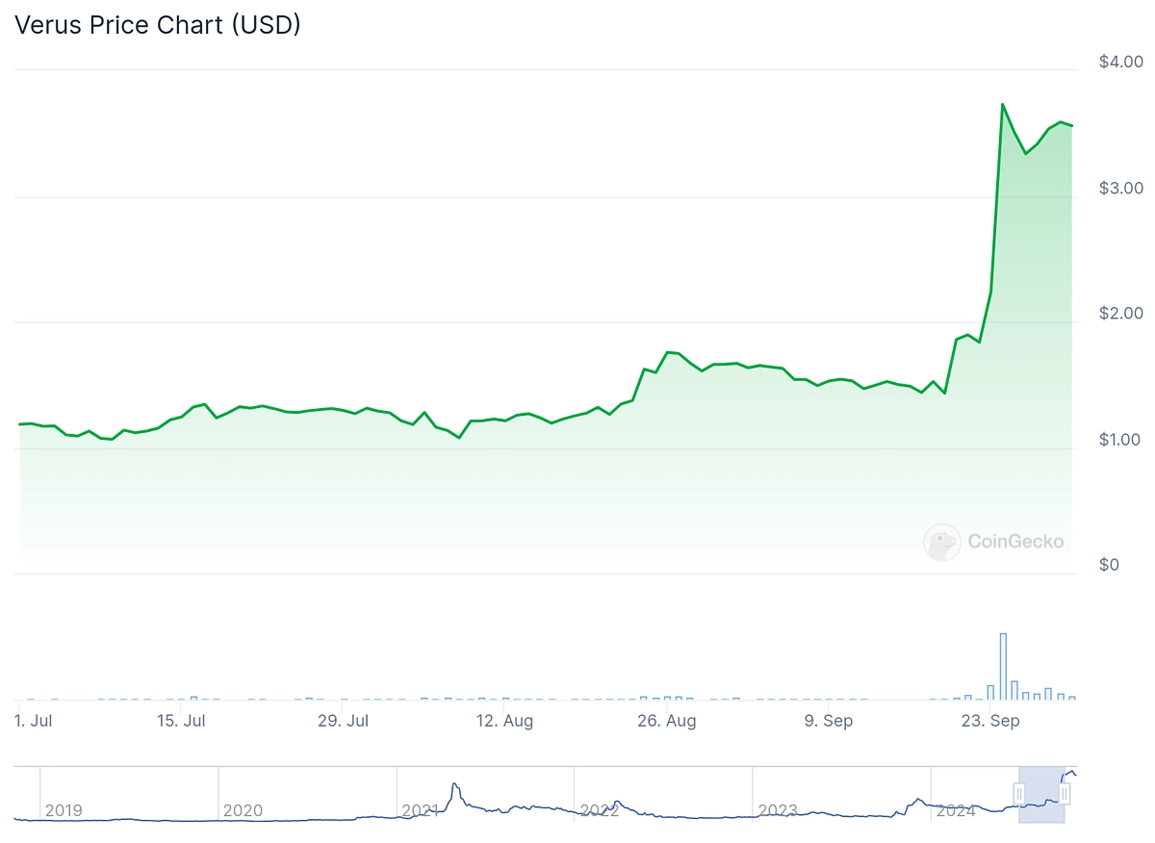Click the shaded navigator selection window
Image resolution: width=1155 pixels, height=843 pixels.
pos(1041,795)
